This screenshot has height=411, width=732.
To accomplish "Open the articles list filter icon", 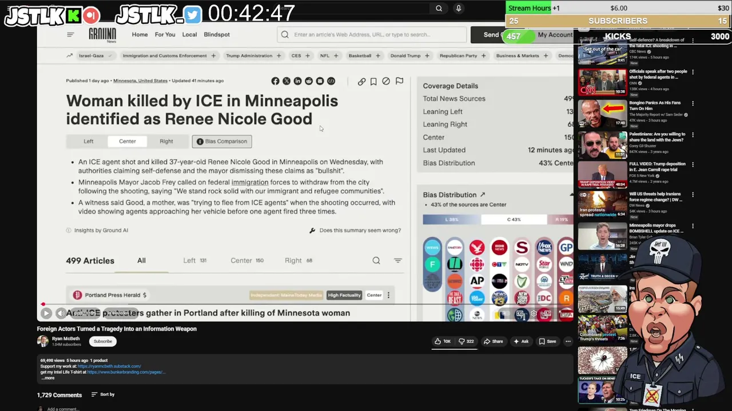I will (x=398, y=260).
